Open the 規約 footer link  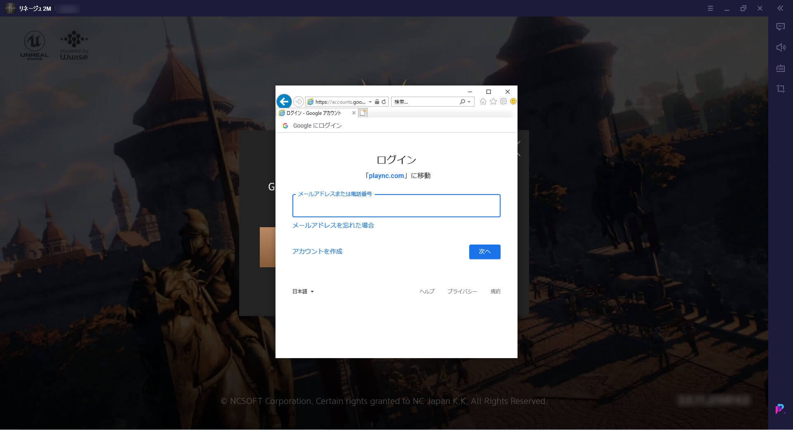click(x=495, y=292)
